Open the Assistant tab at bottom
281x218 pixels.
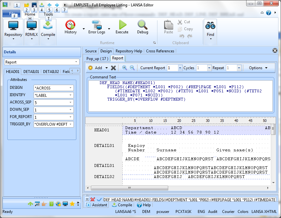tap(97, 205)
